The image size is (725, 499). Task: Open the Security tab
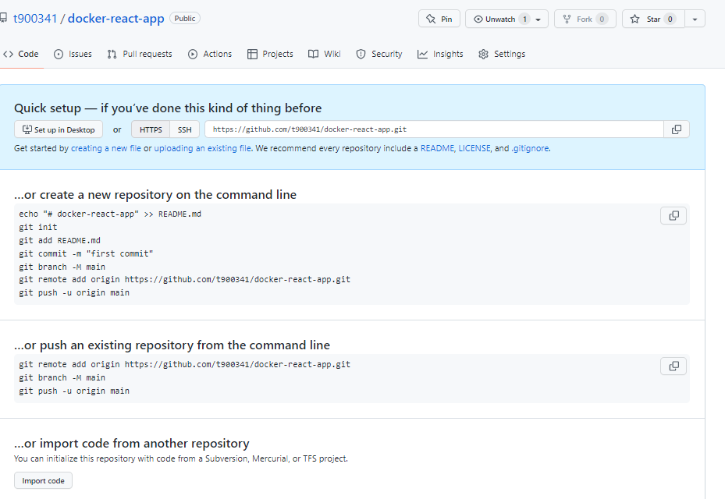coord(379,54)
